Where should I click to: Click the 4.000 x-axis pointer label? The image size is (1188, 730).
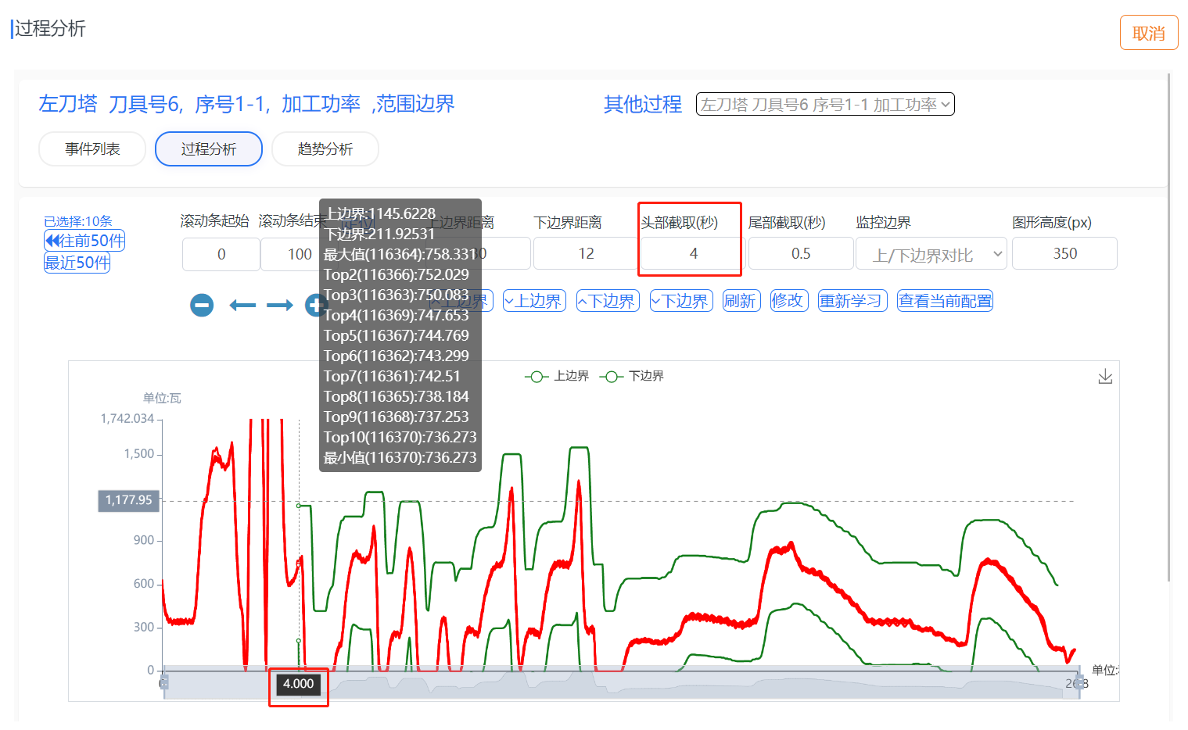[x=299, y=684]
